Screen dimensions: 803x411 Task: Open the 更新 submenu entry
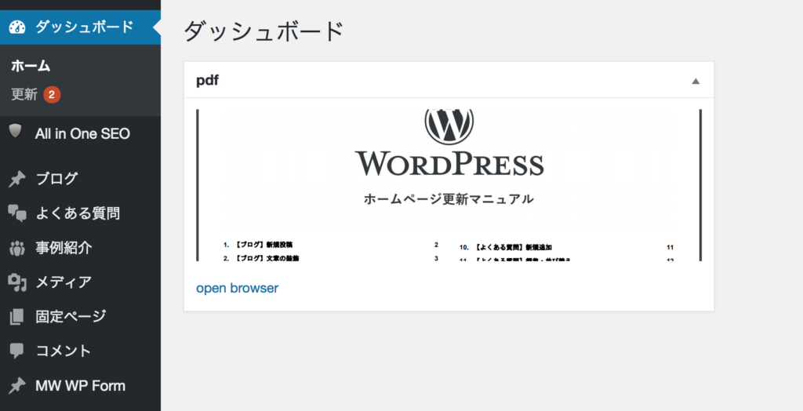[24, 94]
